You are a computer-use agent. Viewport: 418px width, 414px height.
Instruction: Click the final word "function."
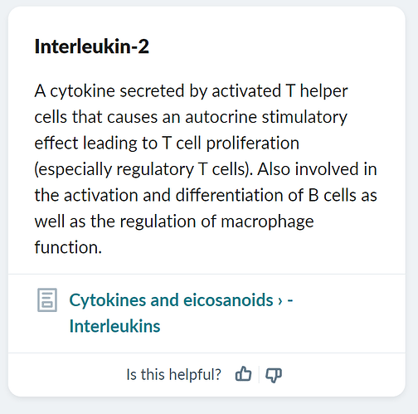click(x=68, y=247)
